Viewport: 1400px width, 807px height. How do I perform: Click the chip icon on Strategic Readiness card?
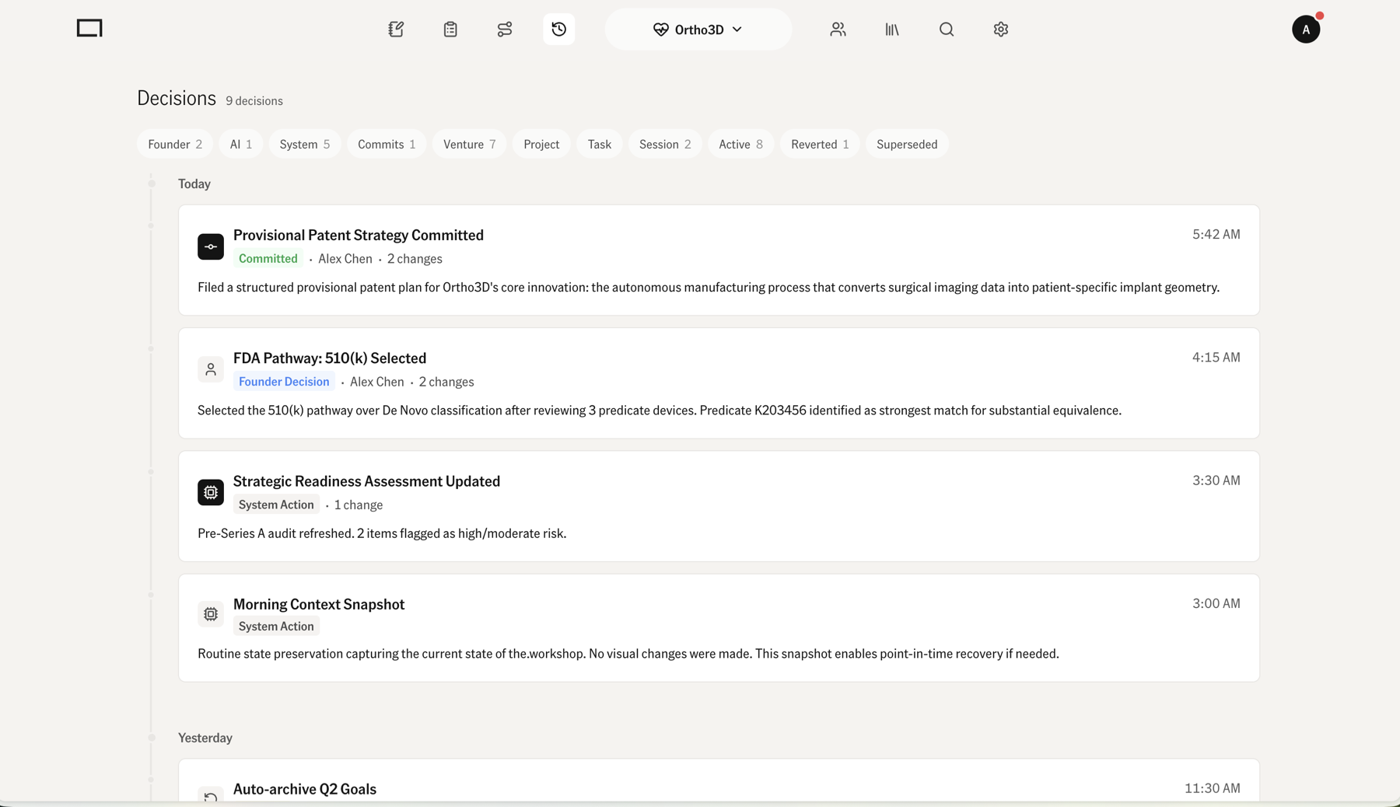(211, 492)
